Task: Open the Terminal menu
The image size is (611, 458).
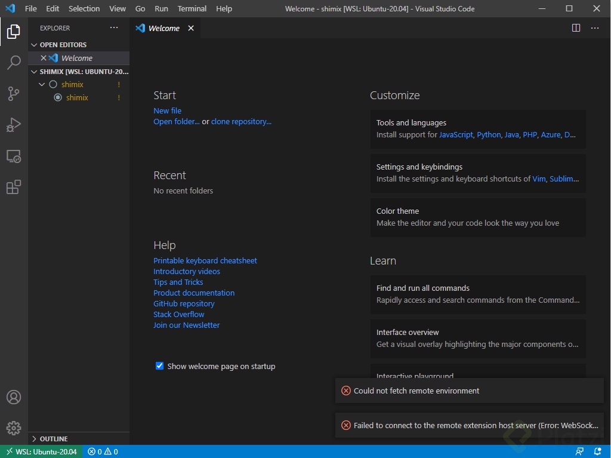Action: (x=192, y=8)
